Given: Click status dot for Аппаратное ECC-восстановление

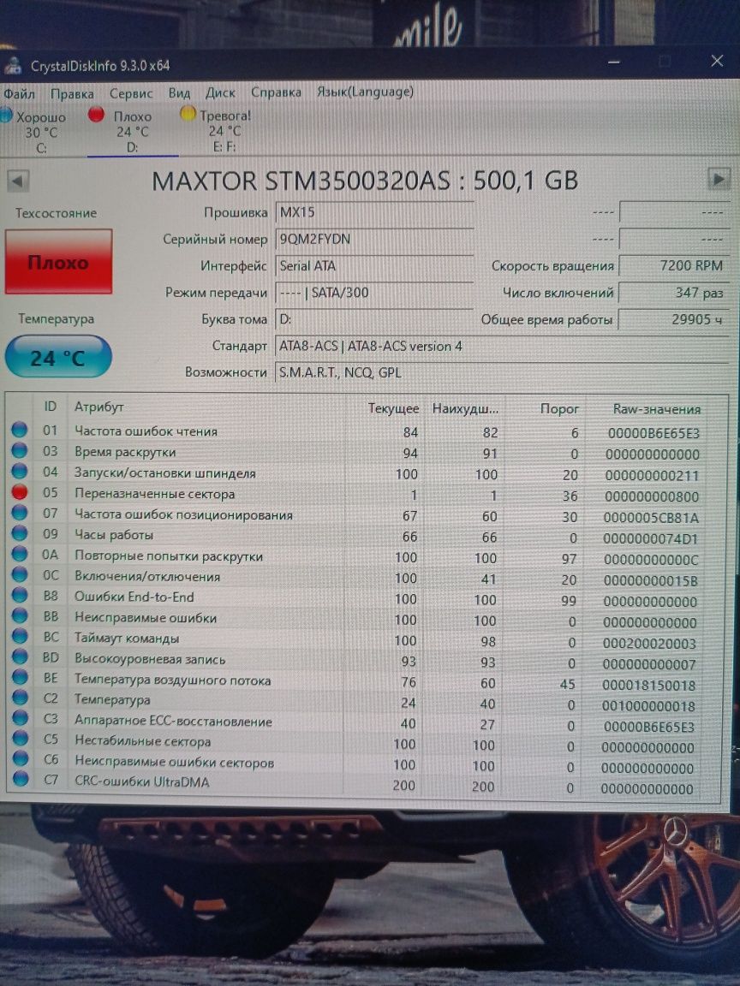Looking at the screenshot, I should pyautogui.click(x=20, y=718).
